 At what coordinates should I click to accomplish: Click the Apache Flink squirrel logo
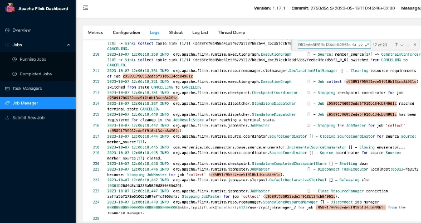[x=9, y=8]
